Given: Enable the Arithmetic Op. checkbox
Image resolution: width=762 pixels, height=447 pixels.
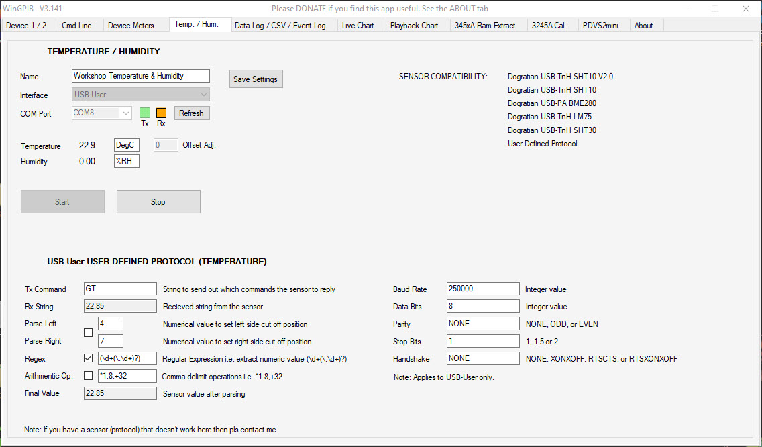Looking at the screenshot, I should coord(88,376).
